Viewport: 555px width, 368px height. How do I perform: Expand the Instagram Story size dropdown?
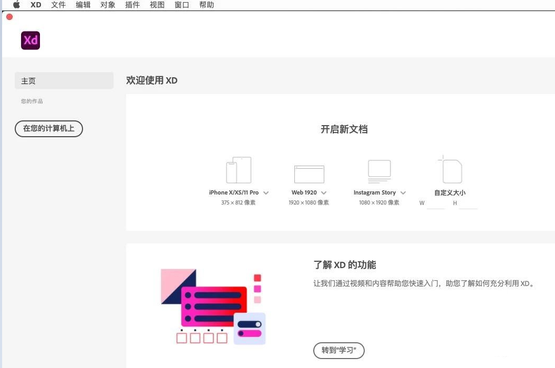pos(403,193)
